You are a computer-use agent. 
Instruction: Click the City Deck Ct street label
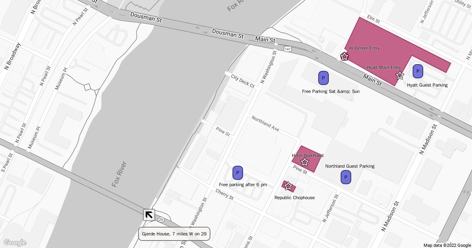coord(243,81)
